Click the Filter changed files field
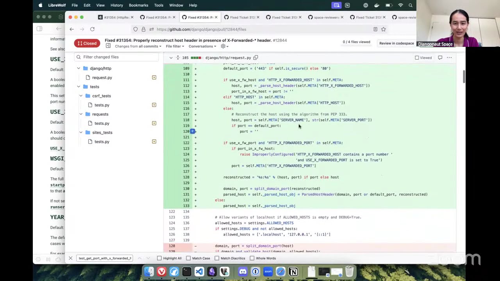Image resolution: width=500 pixels, height=281 pixels. pyautogui.click(x=116, y=57)
